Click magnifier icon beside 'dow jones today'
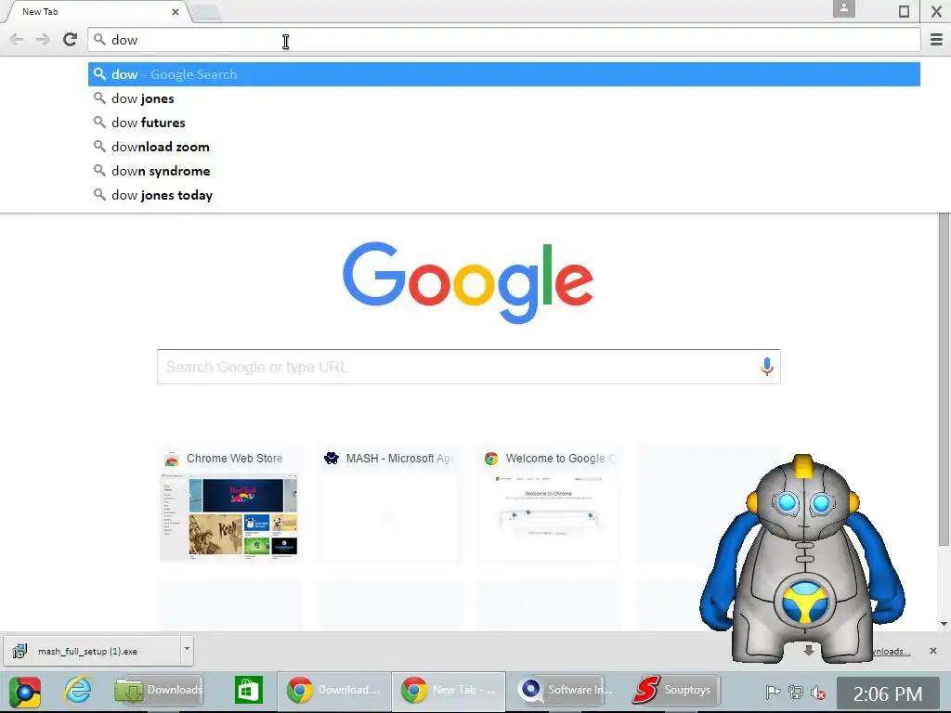 coord(99,195)
